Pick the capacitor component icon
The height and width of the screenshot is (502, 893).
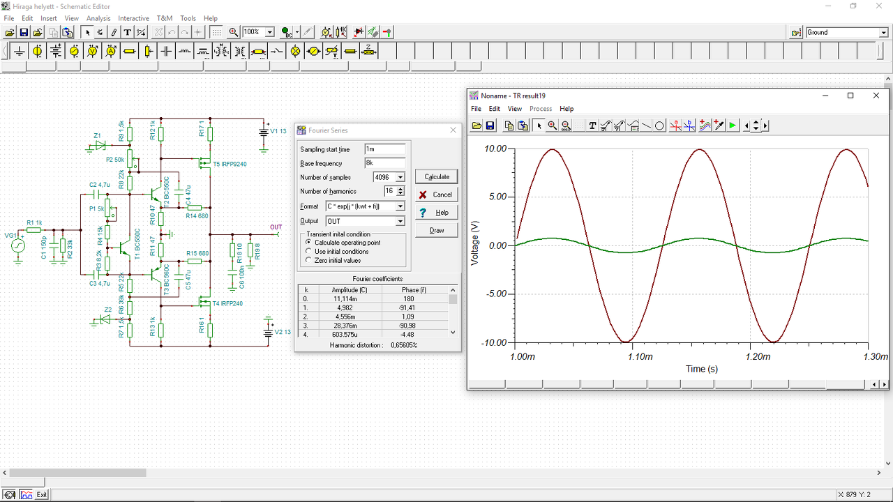pos(166,51)
